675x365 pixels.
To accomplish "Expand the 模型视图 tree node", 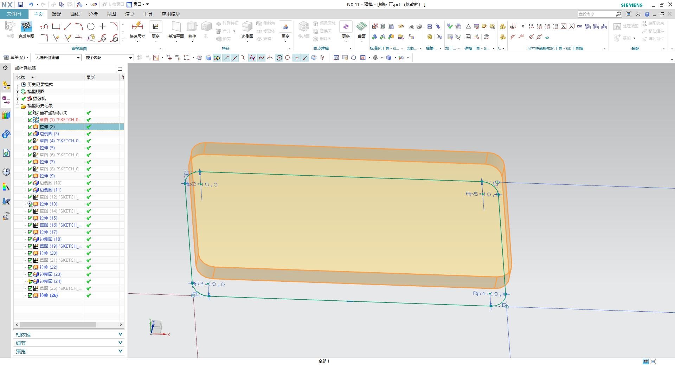I will point(17,92).
